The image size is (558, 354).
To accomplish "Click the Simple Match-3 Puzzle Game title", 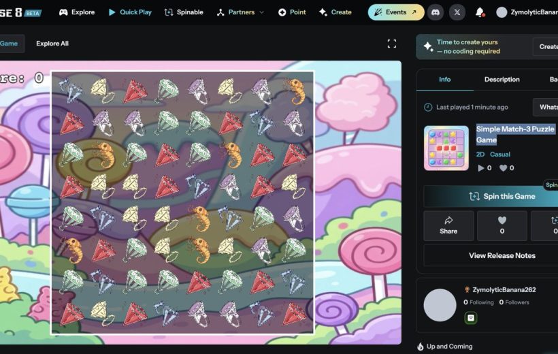I will [515, 134].
